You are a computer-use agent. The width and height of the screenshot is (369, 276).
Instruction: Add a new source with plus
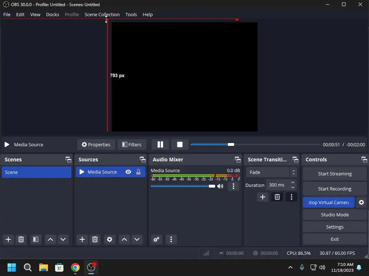pos(82,240)
